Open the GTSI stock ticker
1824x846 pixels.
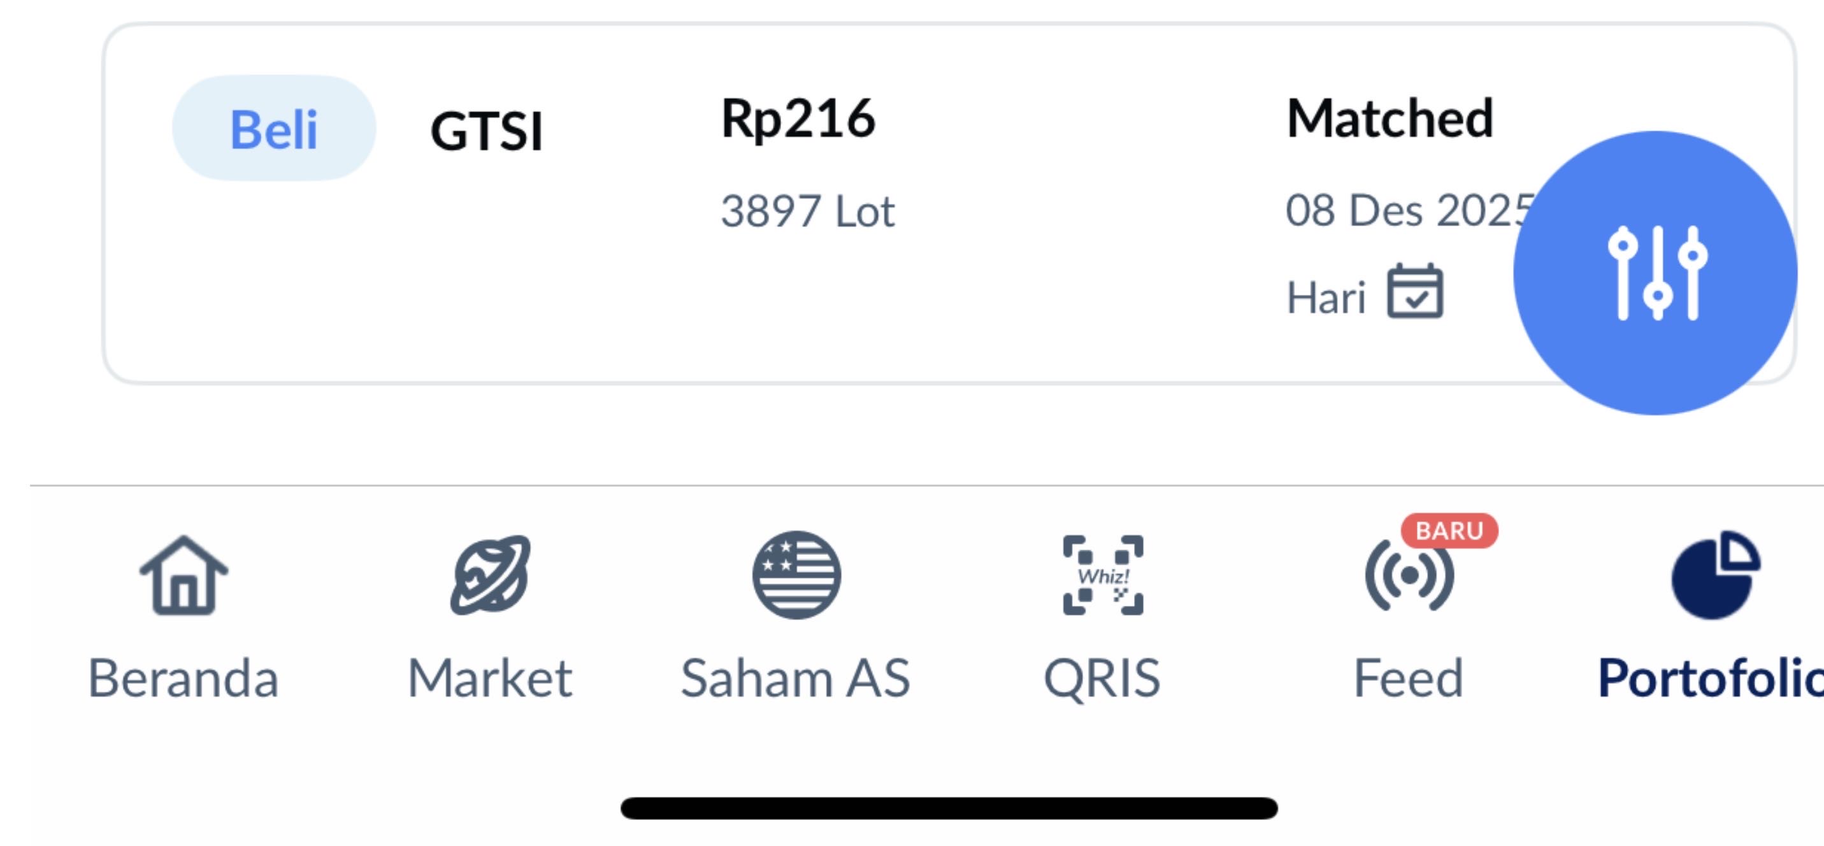click(487, 132)
